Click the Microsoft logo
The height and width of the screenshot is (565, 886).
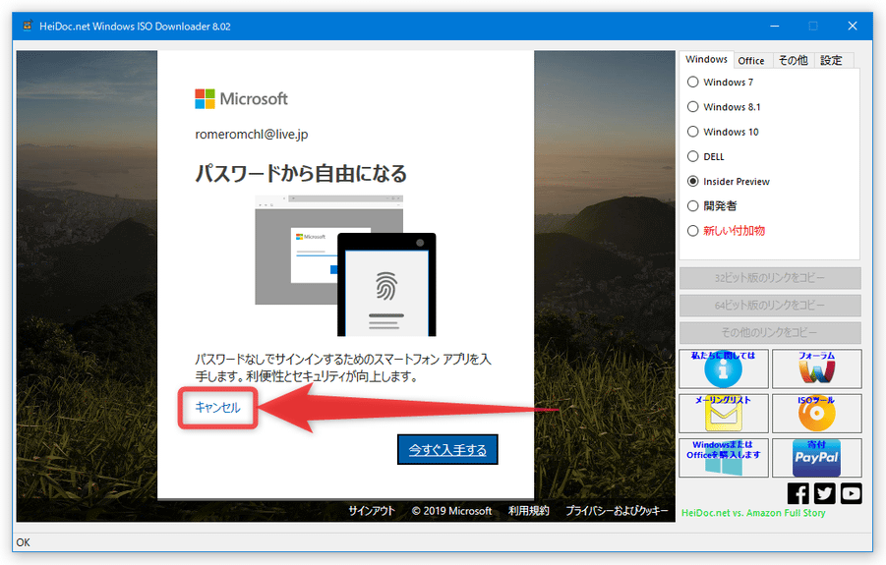pos(241,99)
